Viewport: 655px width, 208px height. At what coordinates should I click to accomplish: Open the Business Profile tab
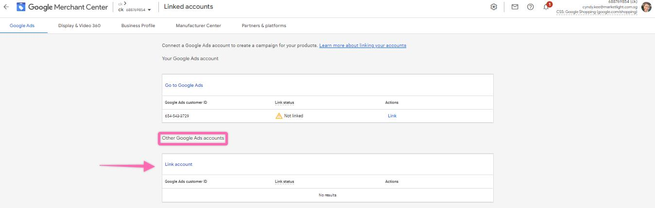click(x=138, y=26)
